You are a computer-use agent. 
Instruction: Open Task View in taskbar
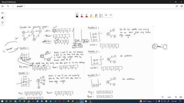(x=11, y=101)
